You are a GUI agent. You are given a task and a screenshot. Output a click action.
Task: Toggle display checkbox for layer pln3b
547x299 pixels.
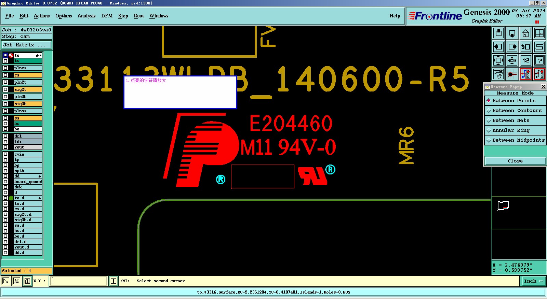click(x=5, y=97)
